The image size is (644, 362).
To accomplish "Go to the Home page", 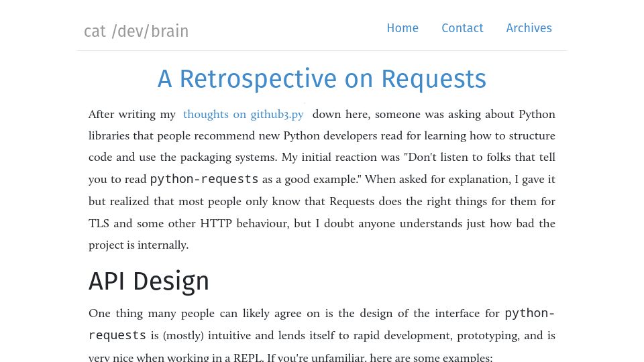I will [x=402, y=28].
